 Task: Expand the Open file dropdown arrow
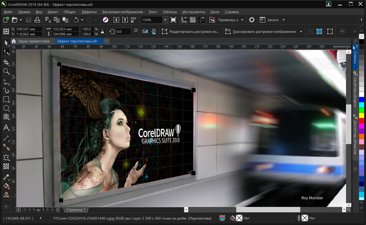coord(21,20)
